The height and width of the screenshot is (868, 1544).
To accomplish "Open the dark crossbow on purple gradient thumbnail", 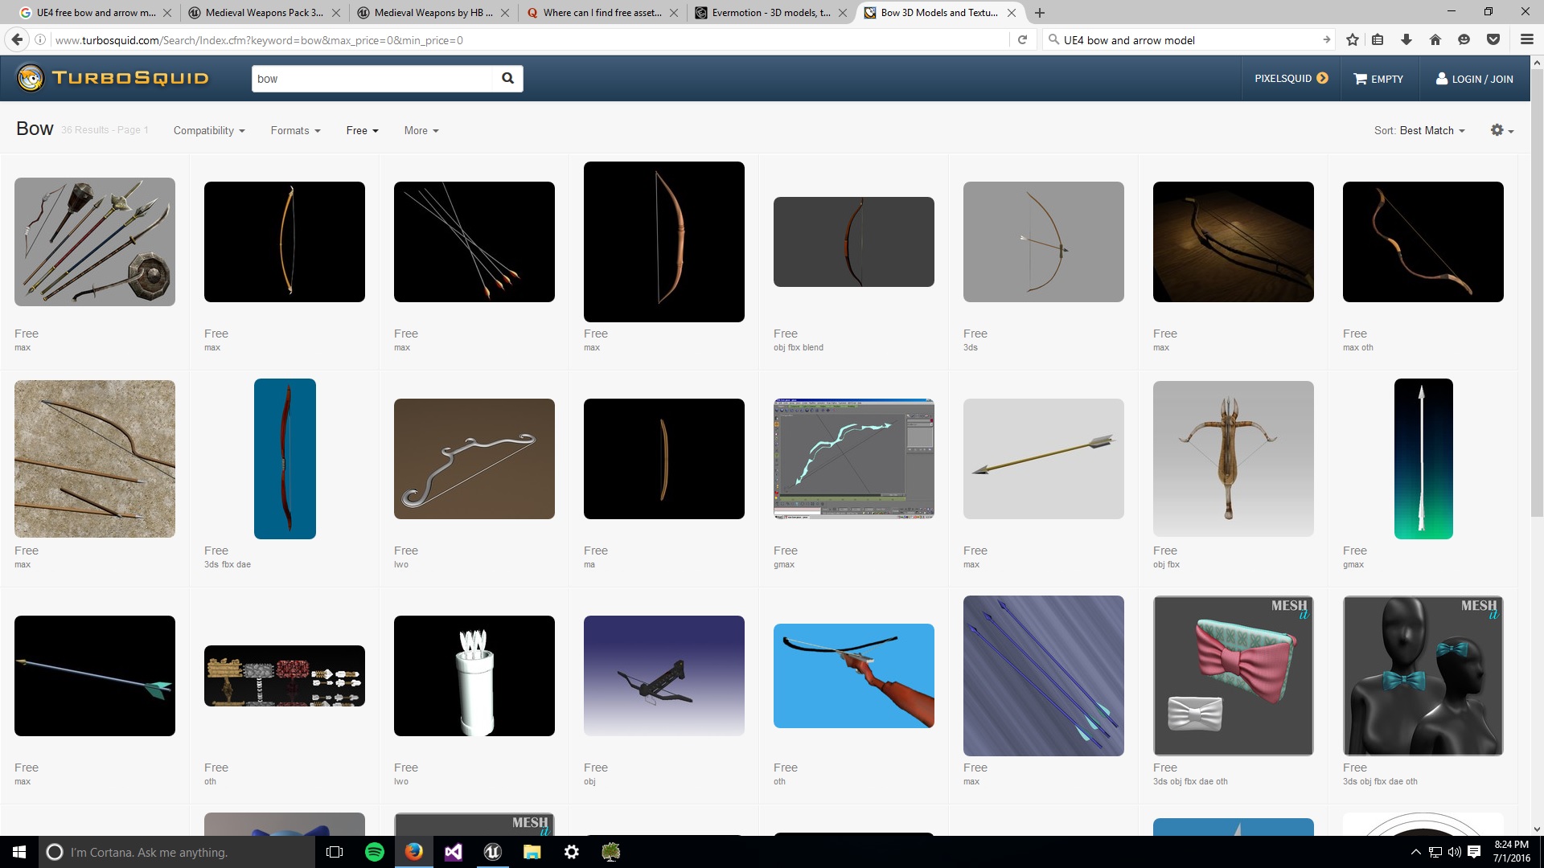I will [664, 676].
